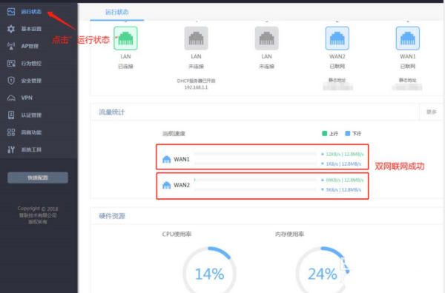The height and width of the screenshot is (293, 445).
Task: Click the 基本设置 gear icon
Action: (11, 29)
